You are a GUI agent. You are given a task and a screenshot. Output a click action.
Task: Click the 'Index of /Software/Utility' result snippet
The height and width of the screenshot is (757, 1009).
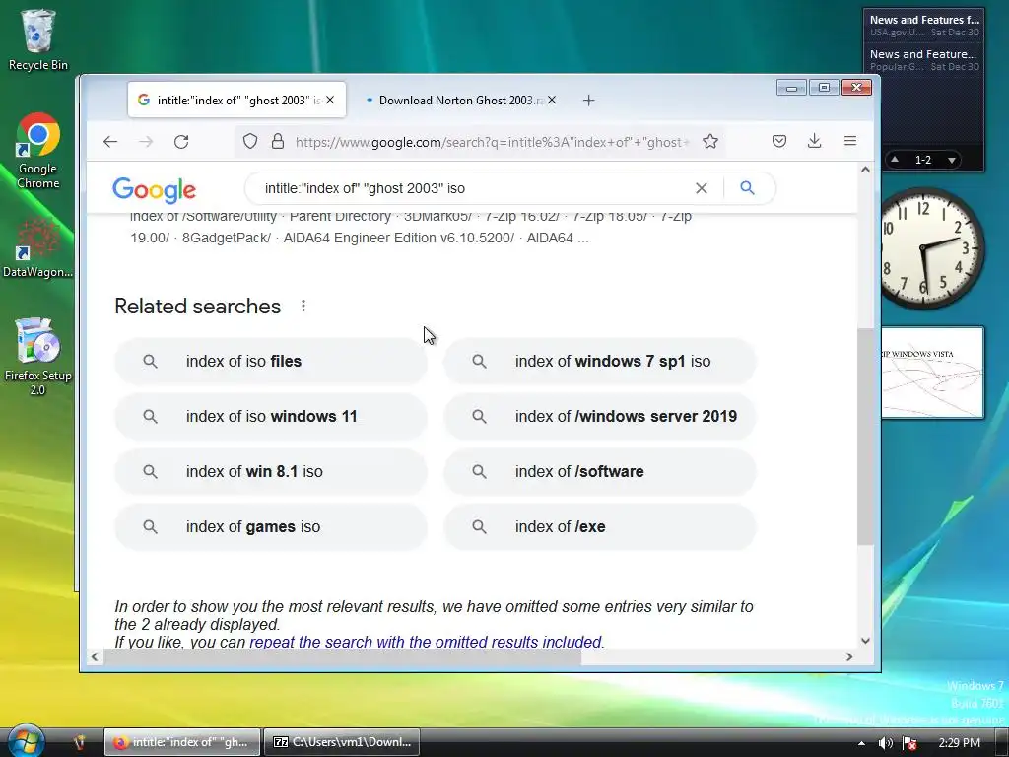(411, 228)
